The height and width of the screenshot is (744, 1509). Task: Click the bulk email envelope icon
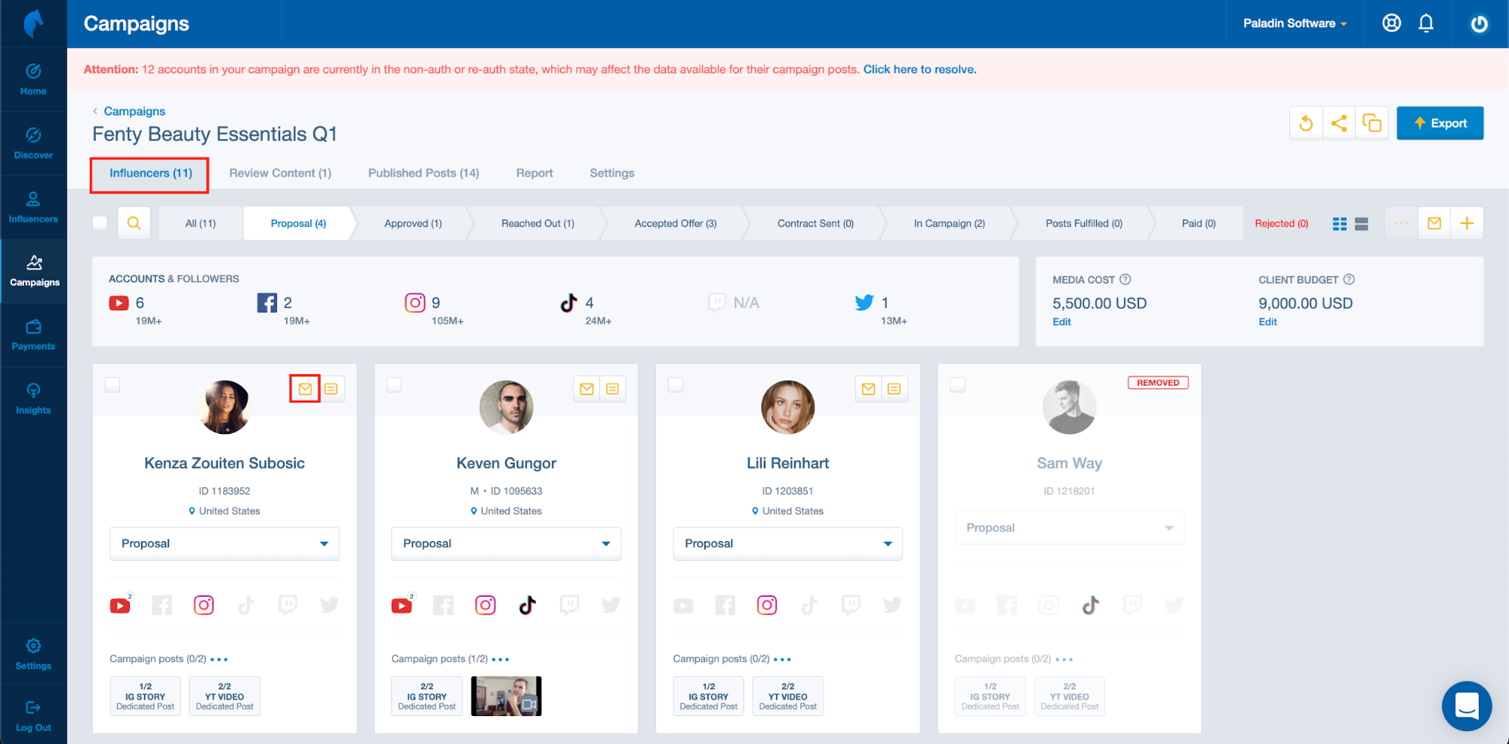pos(1434,223)
